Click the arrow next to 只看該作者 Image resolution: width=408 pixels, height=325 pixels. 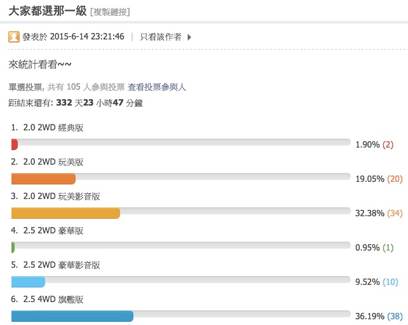(189, 37)
